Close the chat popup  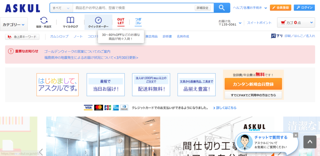(296, 135)
